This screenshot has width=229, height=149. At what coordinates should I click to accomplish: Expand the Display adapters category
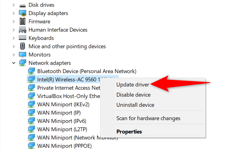click(13, 13)
